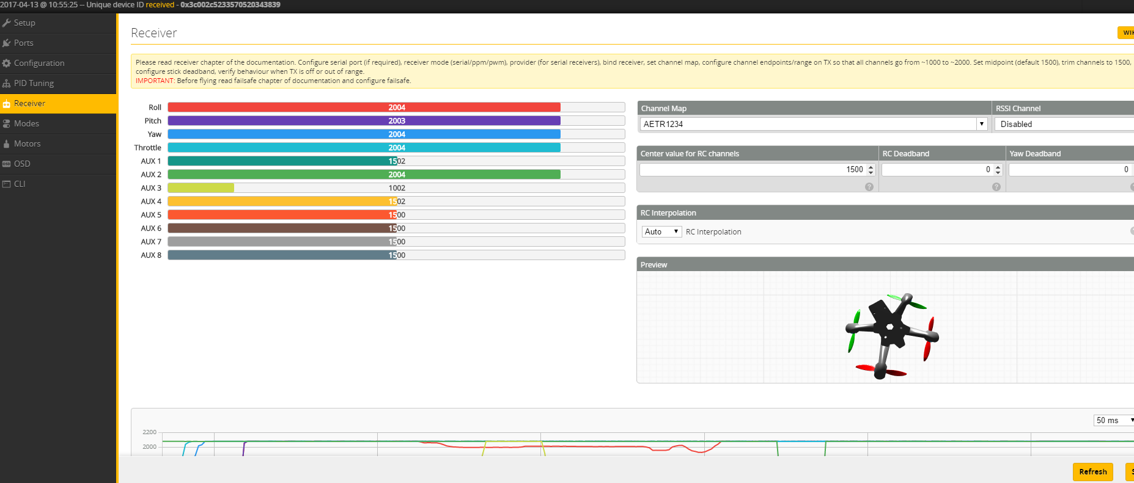Click the OSD icon in sidebar
The width and height of the screenshot is (1134, 483).
click(7, 164)
